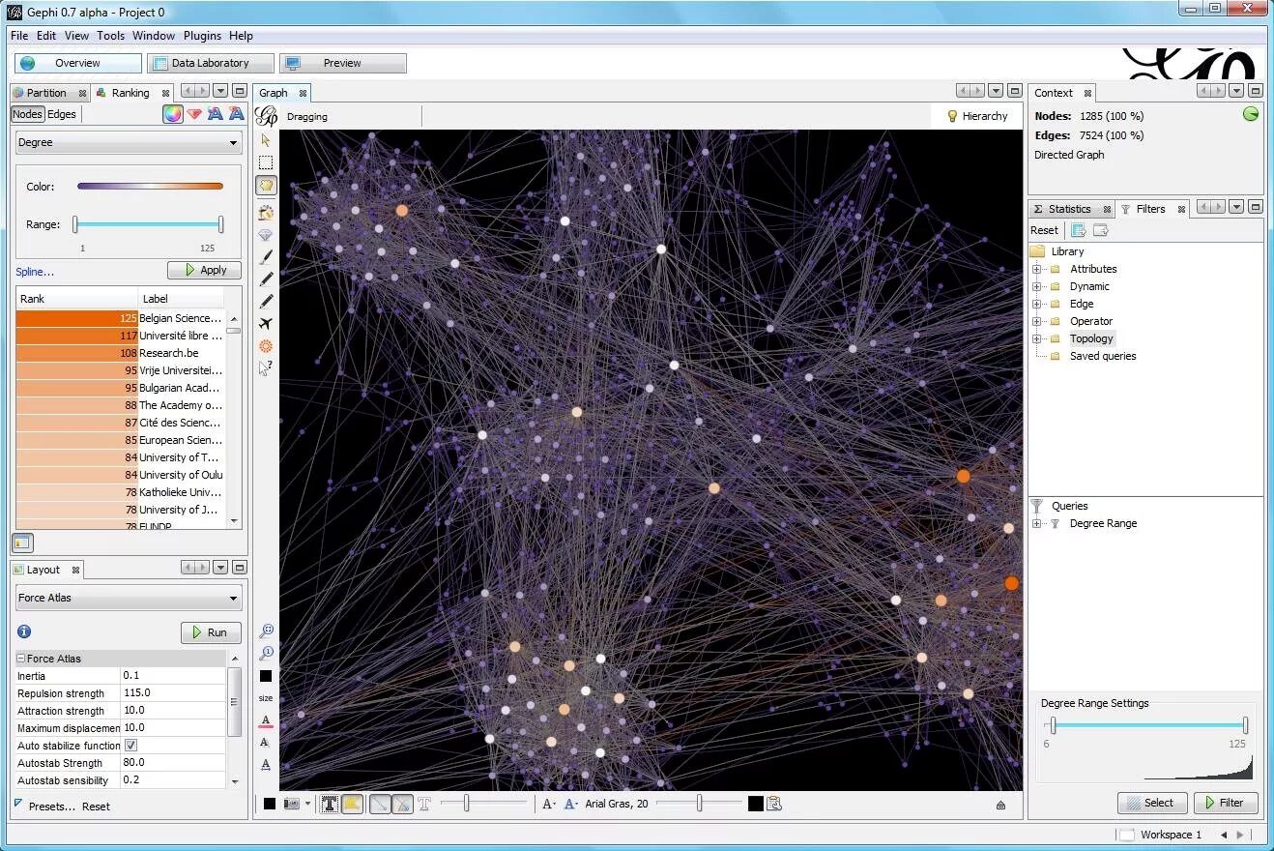
Task: Open the Force Atlas layout dropdown
Action: coord(128,598)
